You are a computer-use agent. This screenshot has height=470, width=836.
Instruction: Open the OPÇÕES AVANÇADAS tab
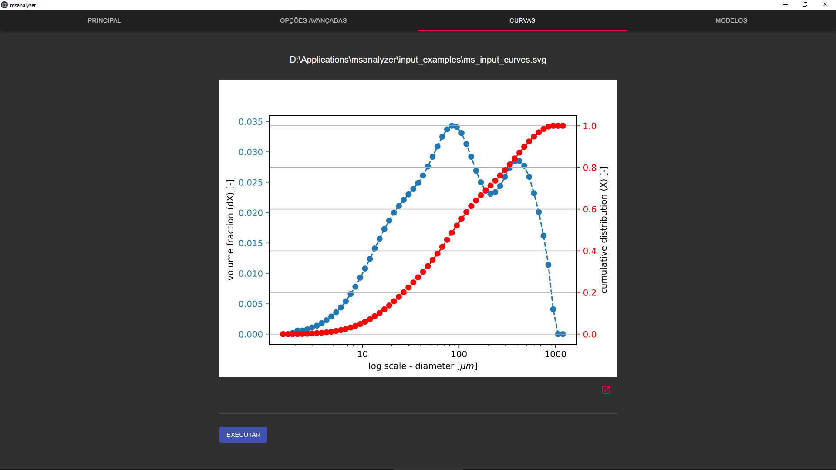tap(313, 20)
